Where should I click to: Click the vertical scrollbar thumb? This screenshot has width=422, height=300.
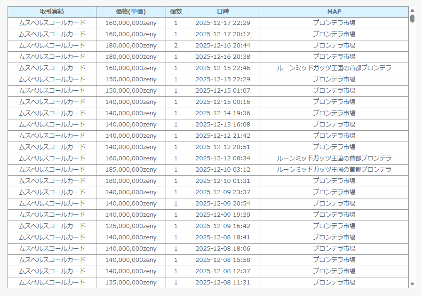coord(412,18)
